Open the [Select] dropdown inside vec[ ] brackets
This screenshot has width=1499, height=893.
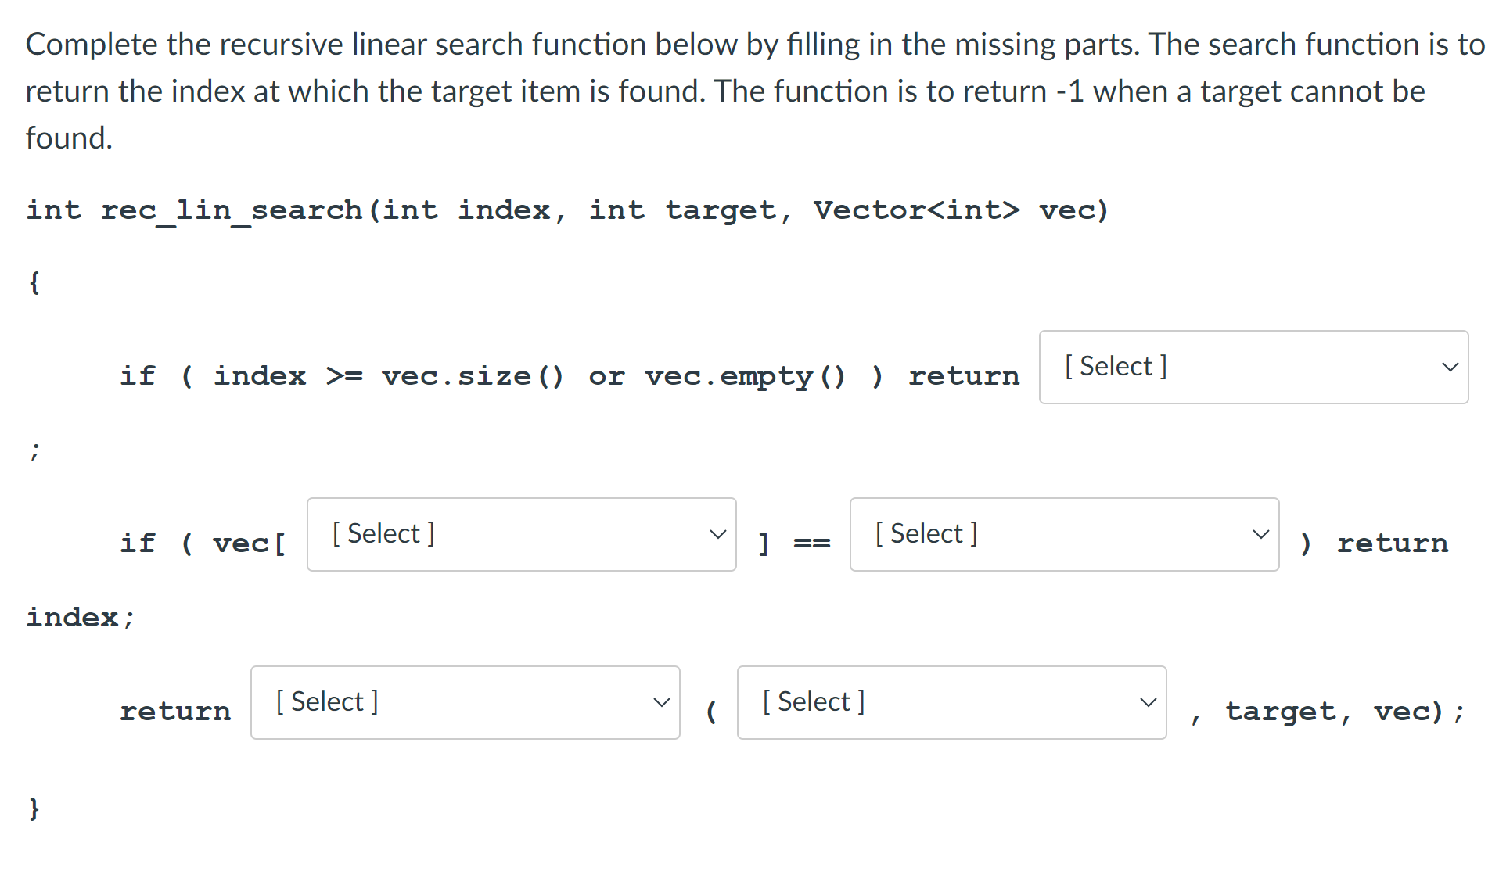pos(520,534)
